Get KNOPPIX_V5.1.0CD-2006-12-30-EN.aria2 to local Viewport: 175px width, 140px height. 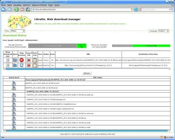click(x=14, y=88)
